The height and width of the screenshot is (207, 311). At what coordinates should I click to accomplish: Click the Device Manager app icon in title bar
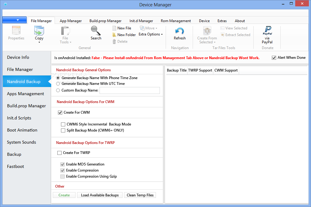[x=5, y=4]
